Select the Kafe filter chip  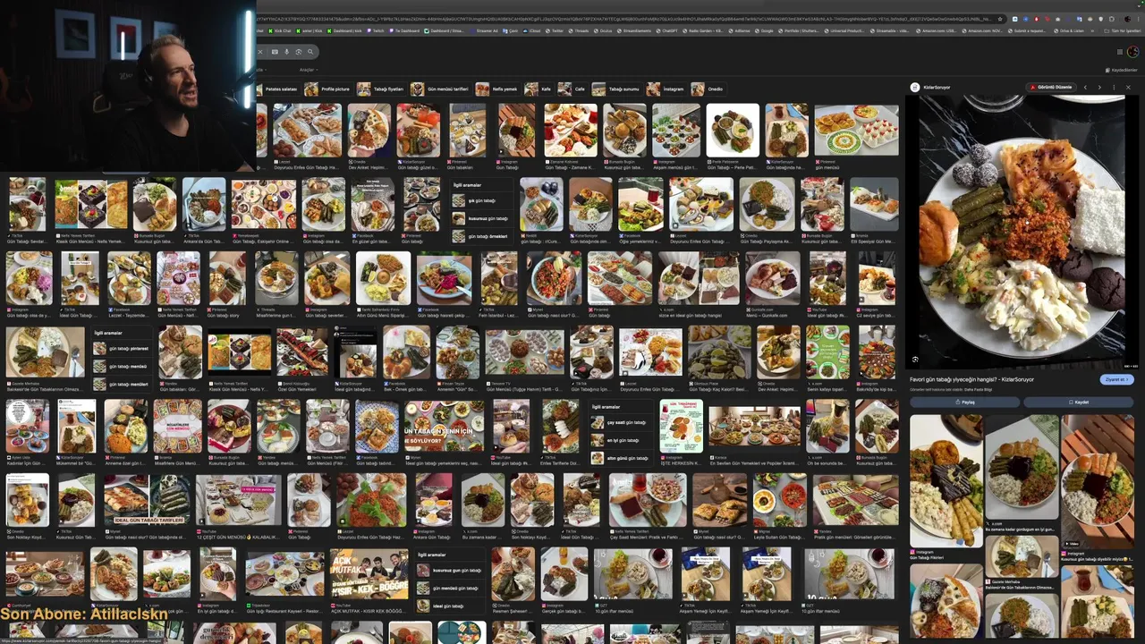click(539, 89)
